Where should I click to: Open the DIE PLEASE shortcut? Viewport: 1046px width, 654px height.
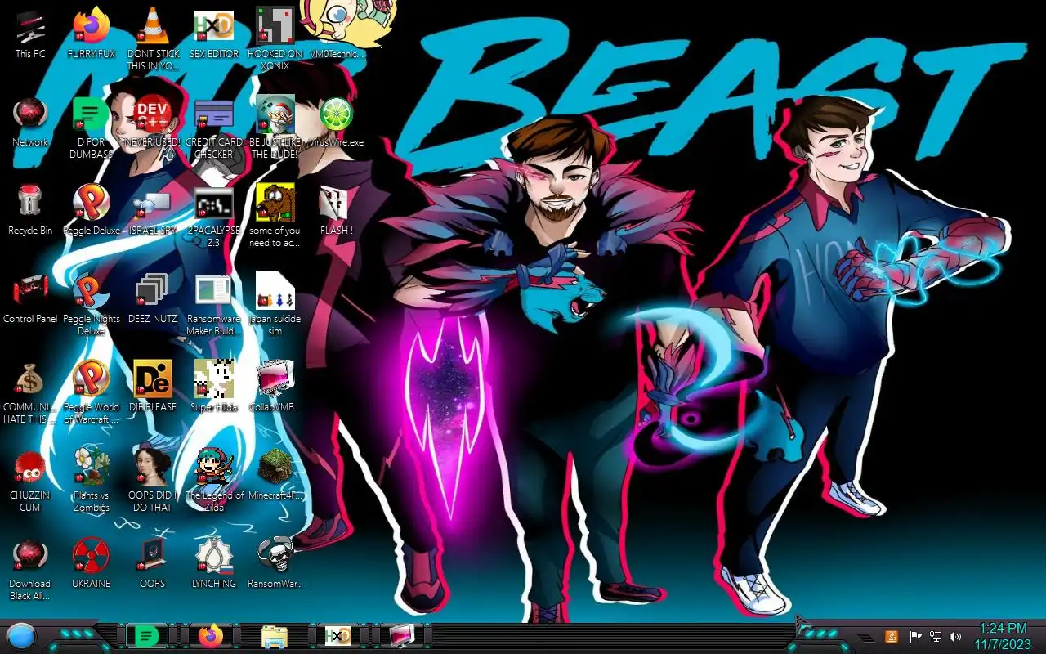tap(152, 386)
